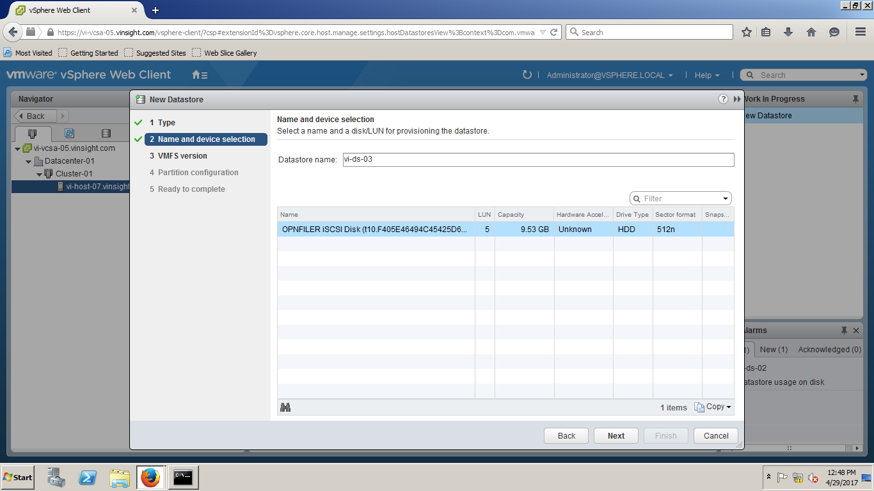Open Server Manager from taskbar
This screenshot has height=491, width=874.
tap(56, 477)
